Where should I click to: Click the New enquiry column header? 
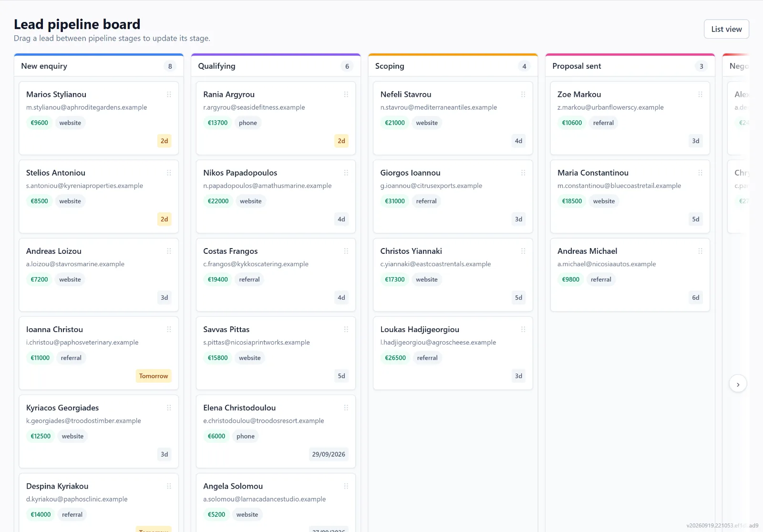click(x=99, y=66)
